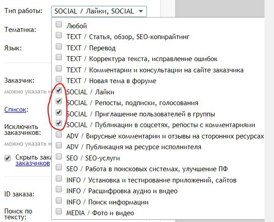Select the INFO / Поиск информации label

tap(107, 202)
